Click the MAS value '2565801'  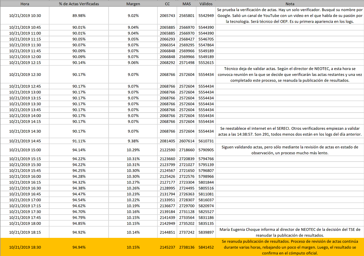tap(187, 15)
